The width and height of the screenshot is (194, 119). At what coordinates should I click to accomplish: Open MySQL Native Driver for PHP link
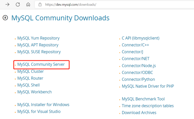[148, 86]
